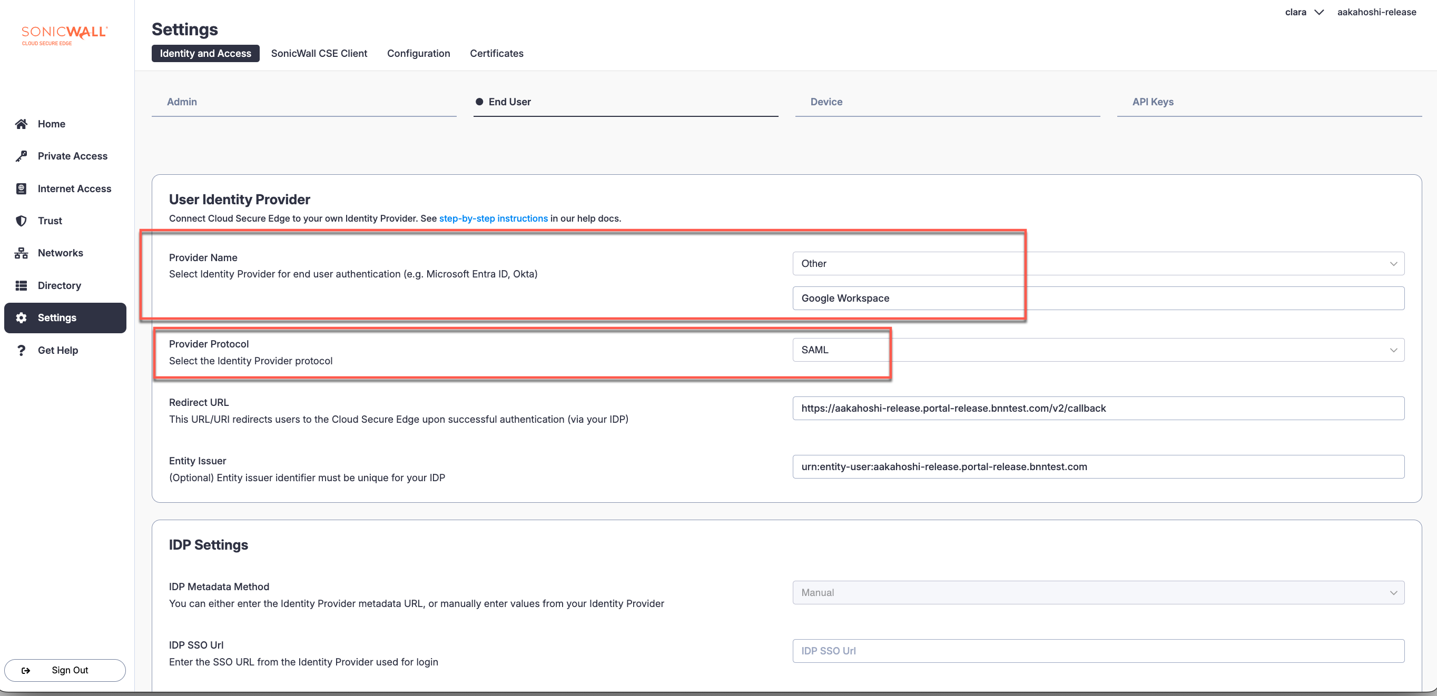Expand the clara user menu chevron
The width and height of the screenshot is (1437, 696).
click(x=1318, y=12)
